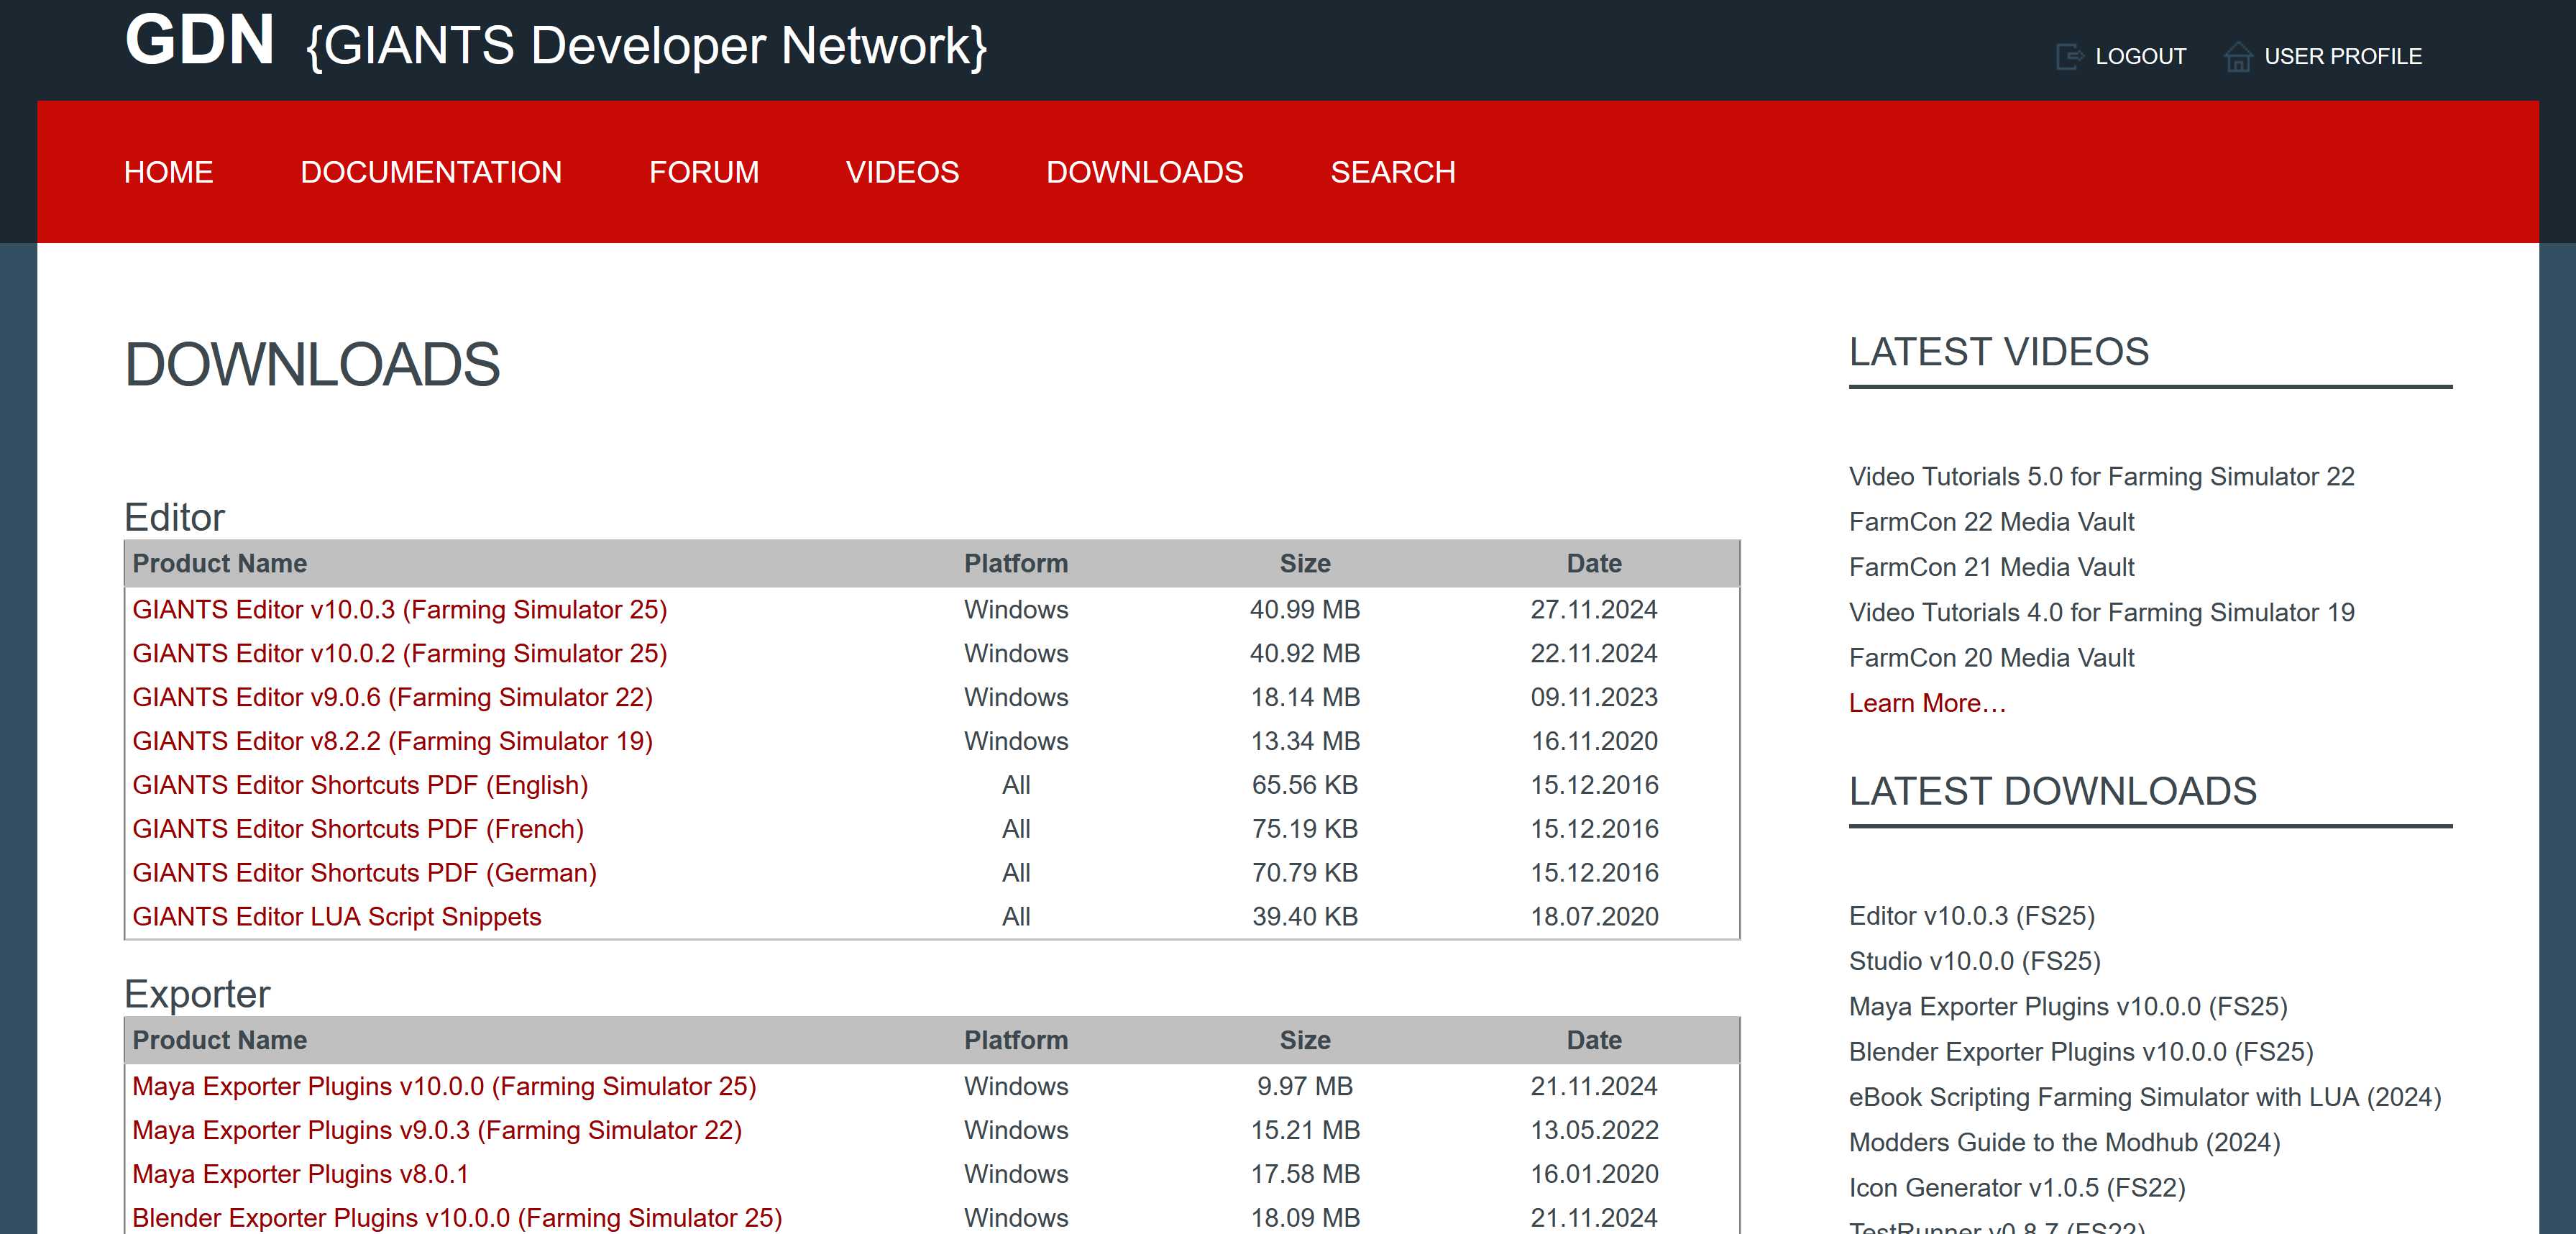Open GIANTS Editor LUA Script Snippets

tap(335, 917)
